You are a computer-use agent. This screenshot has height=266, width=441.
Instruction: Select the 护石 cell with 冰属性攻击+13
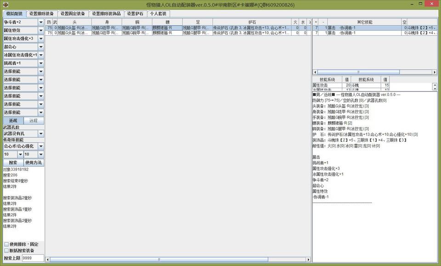click(252, 28)
